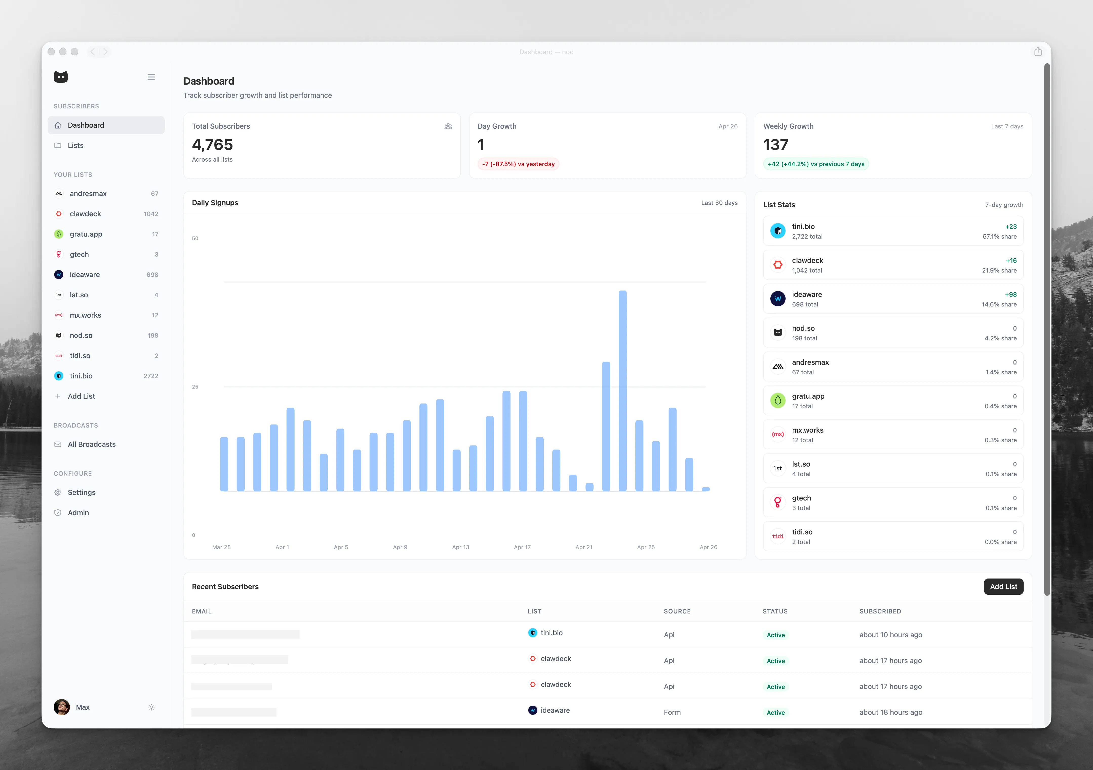Click the vertical scrollbar on the right
The height and width of the screenshot is (770, 1093).
[x=1046, y=333]
